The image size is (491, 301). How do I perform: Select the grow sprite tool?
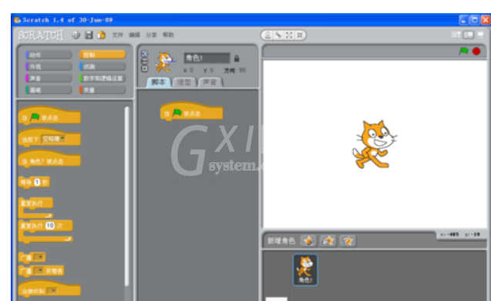tap(289, 36)
